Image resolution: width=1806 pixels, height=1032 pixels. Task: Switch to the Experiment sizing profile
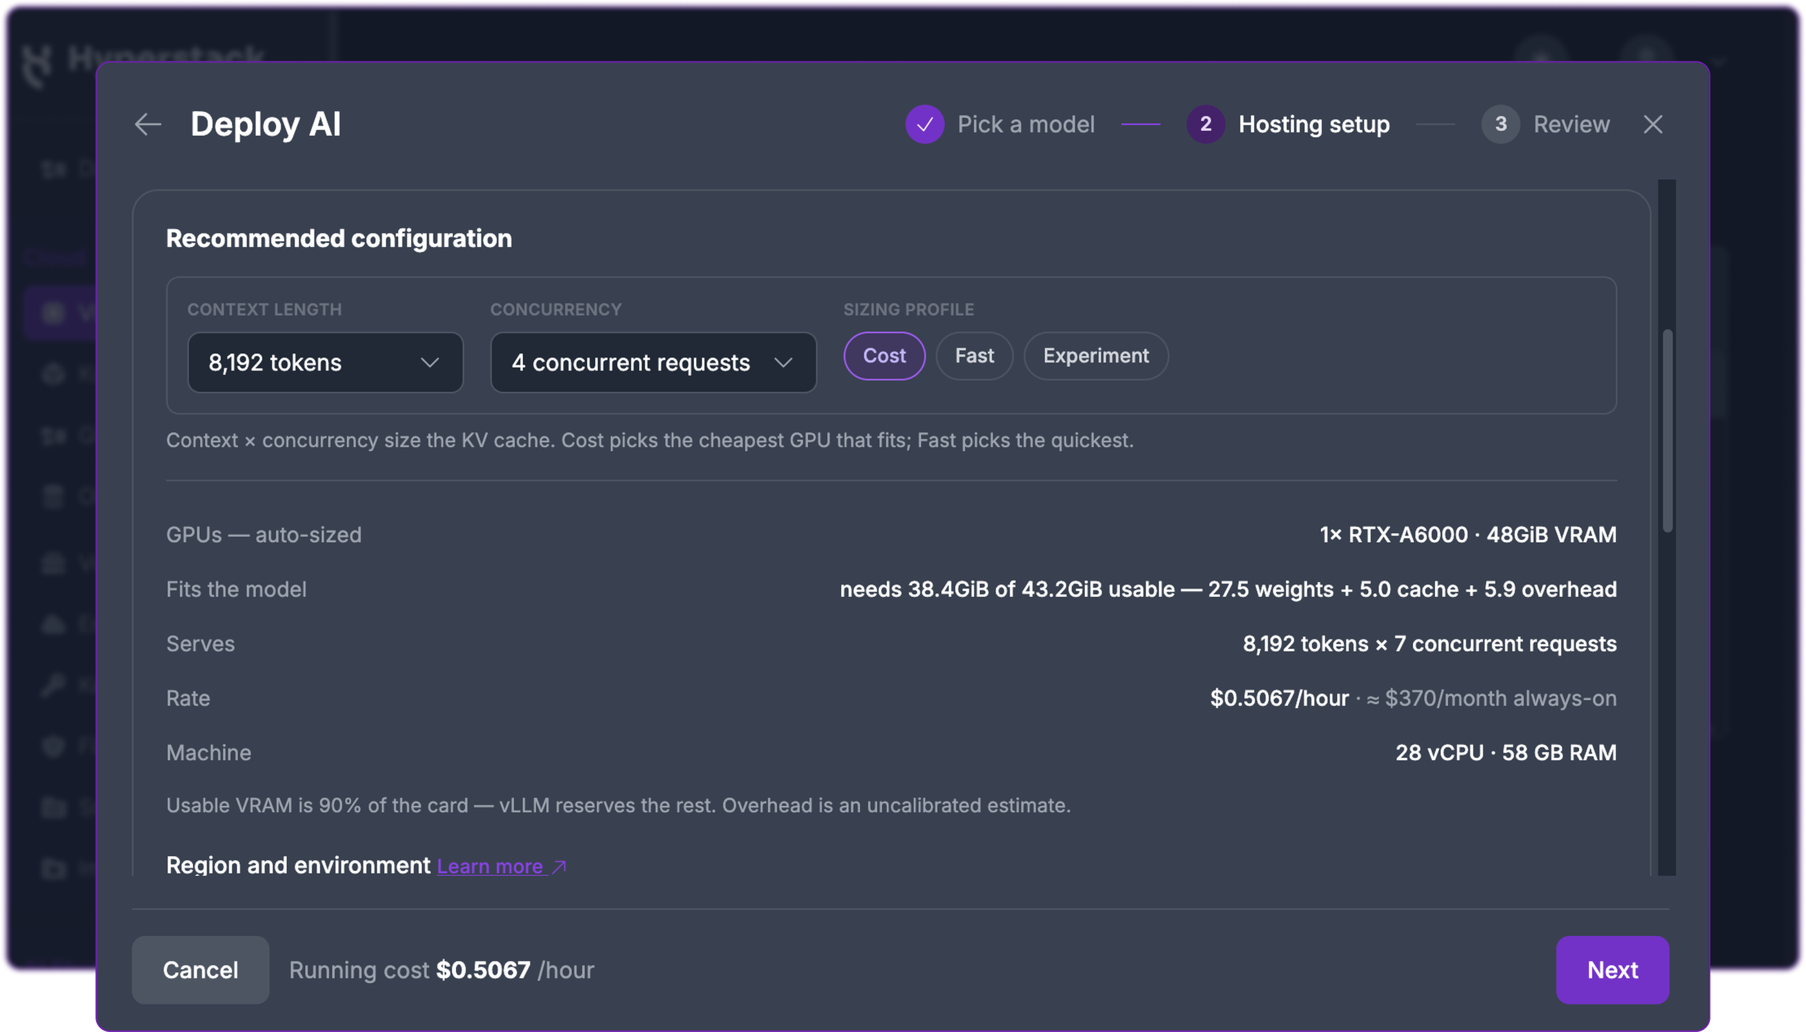tap(1095, 356)
